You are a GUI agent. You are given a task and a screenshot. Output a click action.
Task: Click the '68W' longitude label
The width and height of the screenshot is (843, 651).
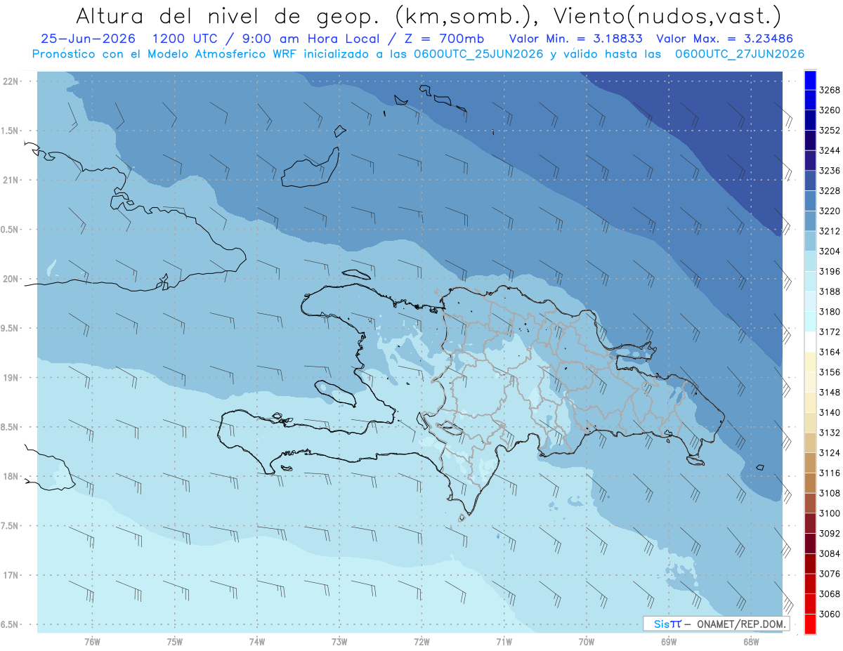click(751, 640)
